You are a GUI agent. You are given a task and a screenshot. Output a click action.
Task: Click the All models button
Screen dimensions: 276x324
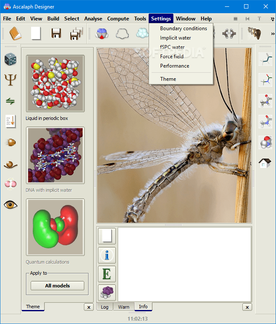click(57, 286)
